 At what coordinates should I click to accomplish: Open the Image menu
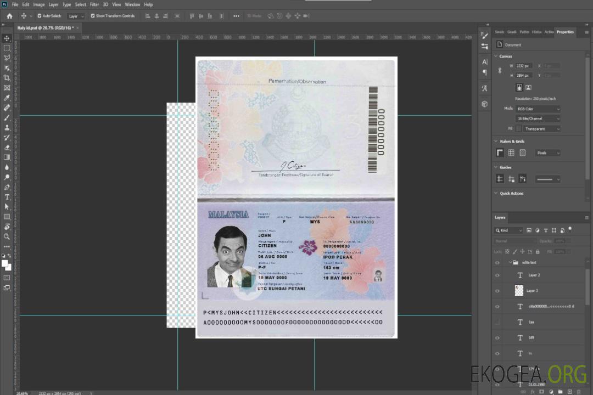38,4
